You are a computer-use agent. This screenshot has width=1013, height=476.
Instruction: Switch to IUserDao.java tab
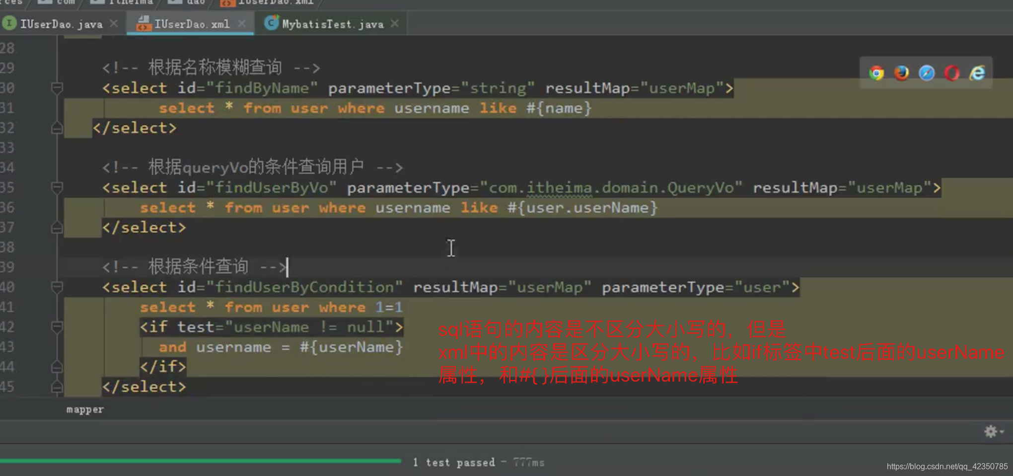[x=61, y=24]
